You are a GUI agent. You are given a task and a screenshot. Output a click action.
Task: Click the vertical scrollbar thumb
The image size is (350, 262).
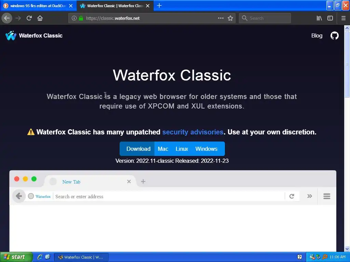point(347,64)
